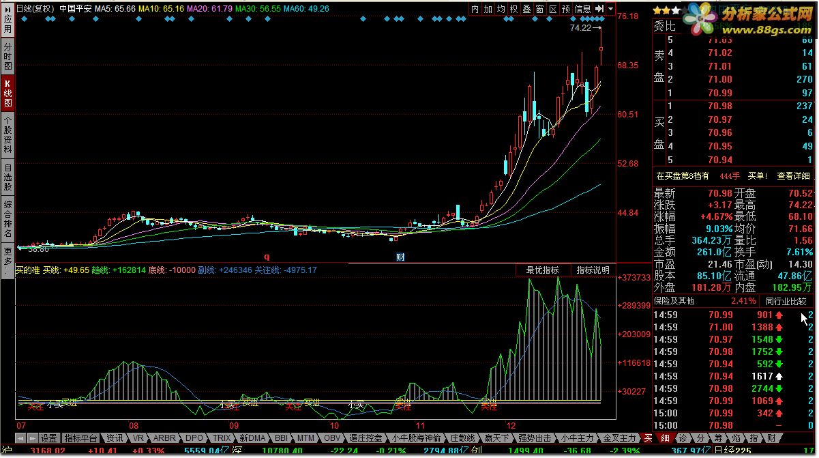Click the 同行业比较 button
This screenshot has height=458, width=819.
click(x=786, y=301)
